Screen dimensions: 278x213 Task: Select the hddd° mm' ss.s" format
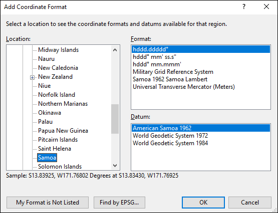coord(201,57)
